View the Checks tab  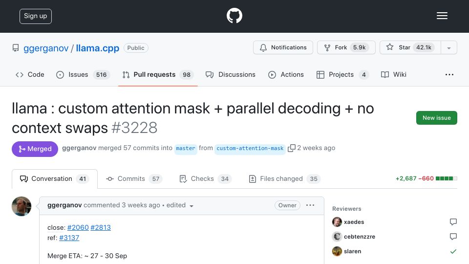[205, 179]
